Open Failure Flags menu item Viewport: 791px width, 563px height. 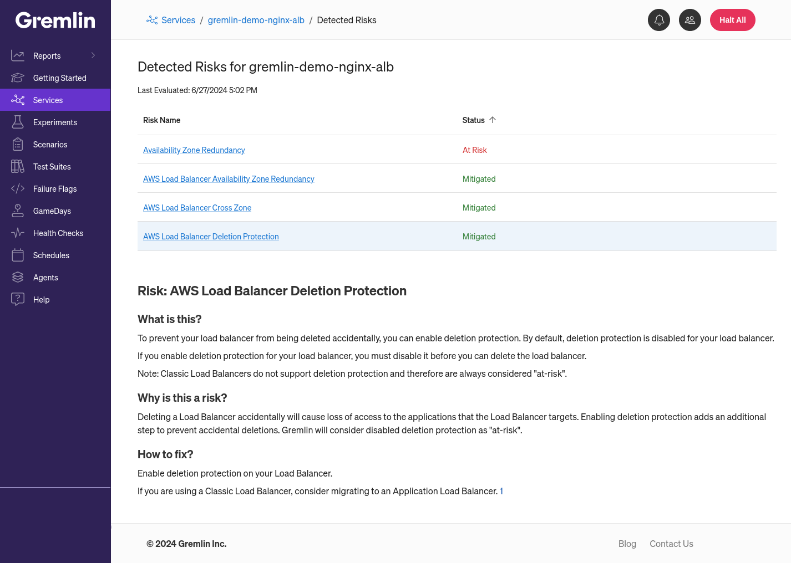(55, 188)
